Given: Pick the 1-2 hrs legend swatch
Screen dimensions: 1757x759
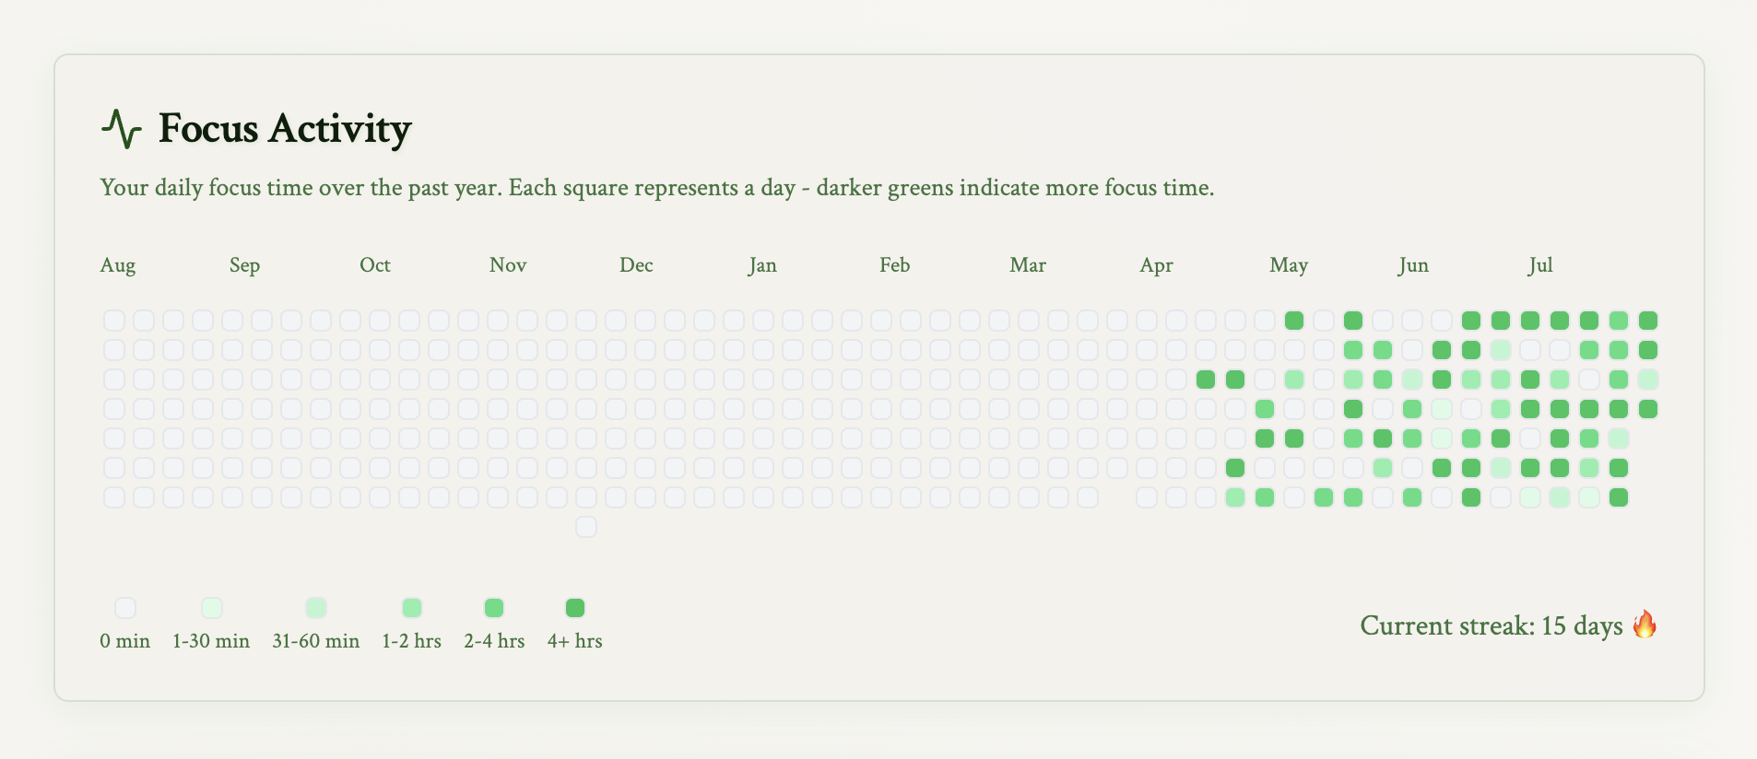Looking at the screenshot, I should (x=412, y=608).
